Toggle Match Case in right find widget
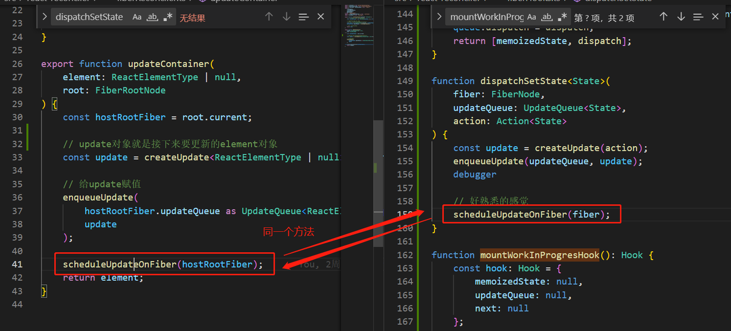 tap(532, 17)
